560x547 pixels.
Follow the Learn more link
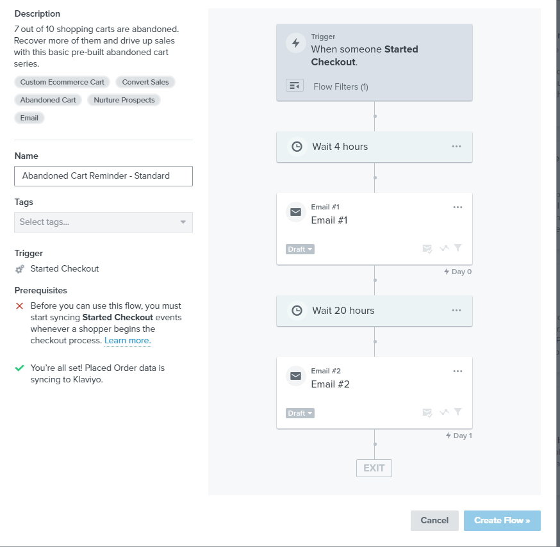pos(128,341)
